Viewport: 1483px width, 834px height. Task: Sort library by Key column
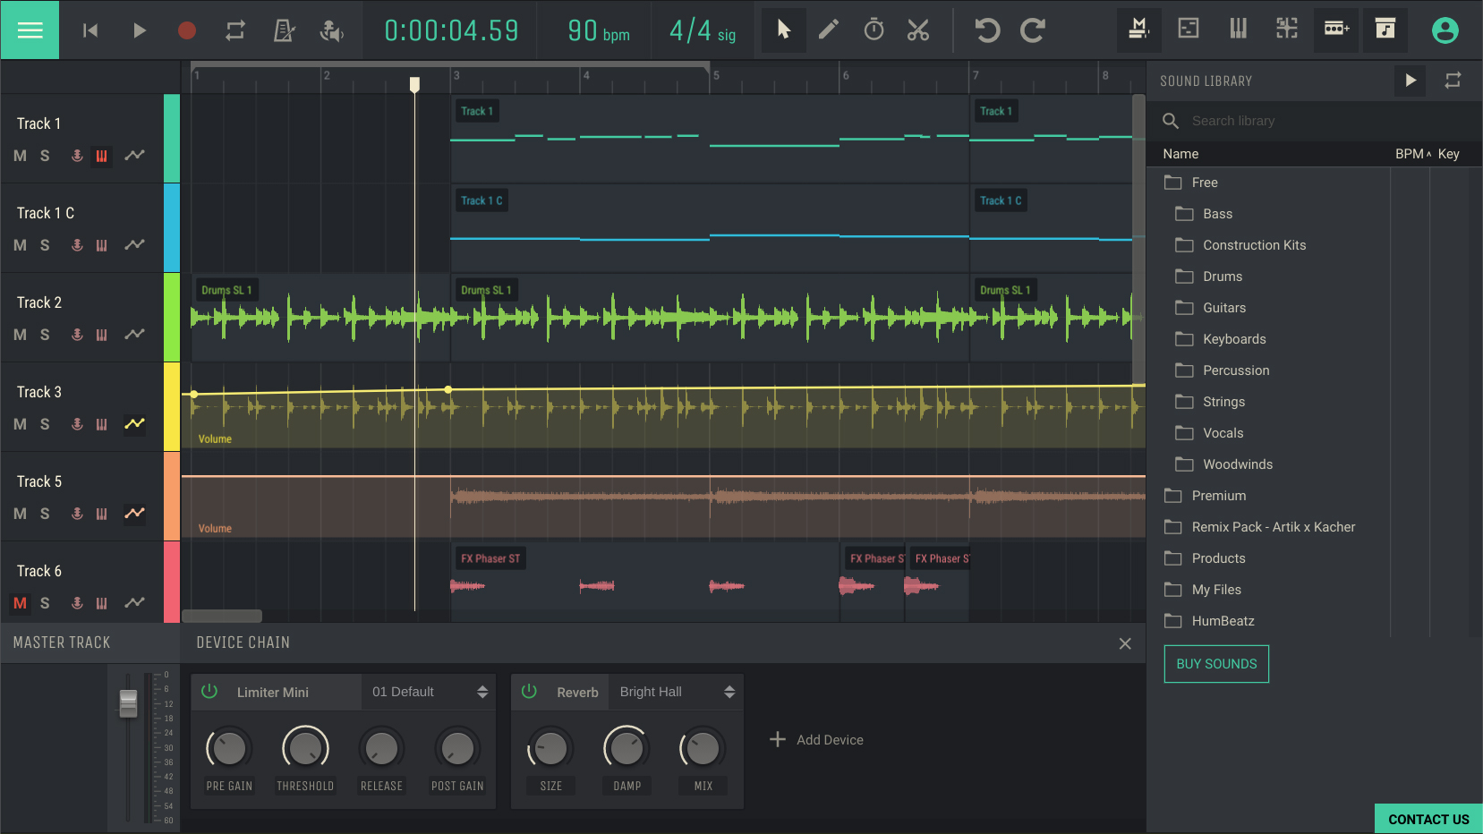[1449, 154]
